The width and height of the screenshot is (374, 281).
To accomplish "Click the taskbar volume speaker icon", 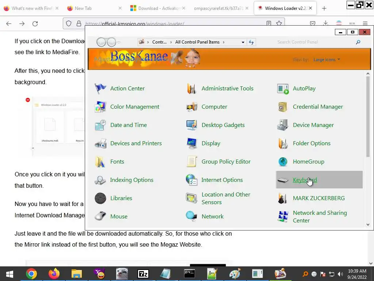I will point(340,274).
